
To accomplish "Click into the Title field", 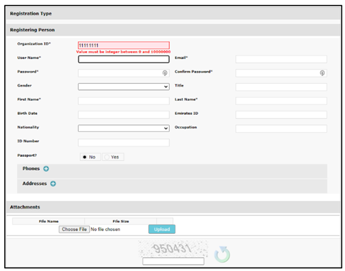I will 281,87.
